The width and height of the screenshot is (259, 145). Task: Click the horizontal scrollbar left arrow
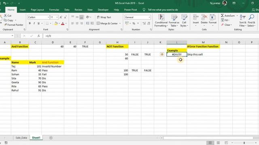tap(162, 138)
